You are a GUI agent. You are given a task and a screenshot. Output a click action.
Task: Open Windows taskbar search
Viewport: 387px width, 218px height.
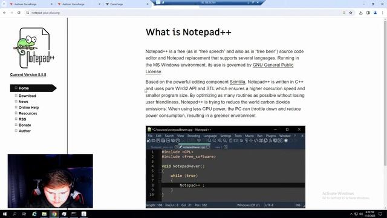pyautogui.click(x=15, y=214)
